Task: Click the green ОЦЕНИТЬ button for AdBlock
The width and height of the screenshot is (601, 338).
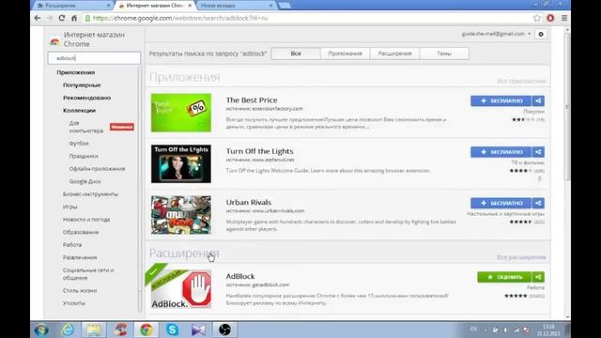Action: click(x=504, y=277)
